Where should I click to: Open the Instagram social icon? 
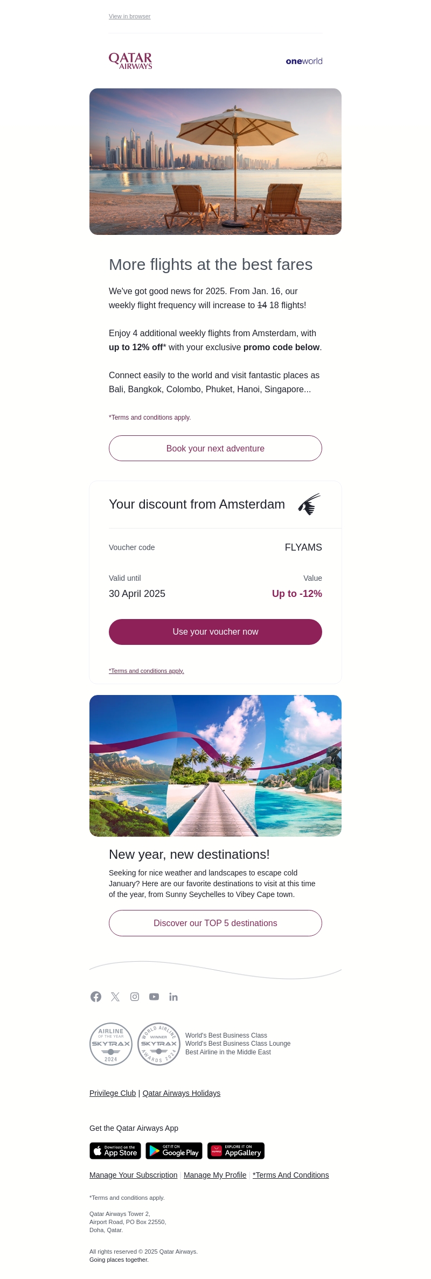click(x=135, y=997)
